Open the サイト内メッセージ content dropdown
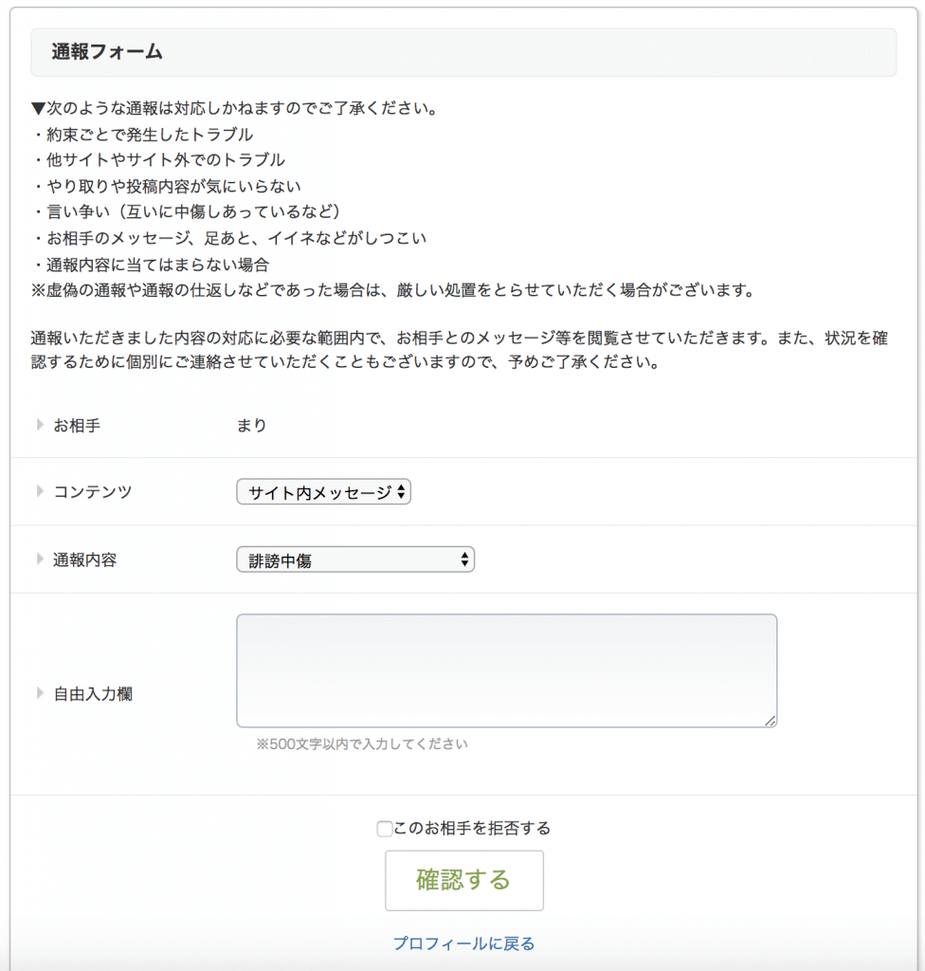925x971 pixels. click(x=323, y=492)
